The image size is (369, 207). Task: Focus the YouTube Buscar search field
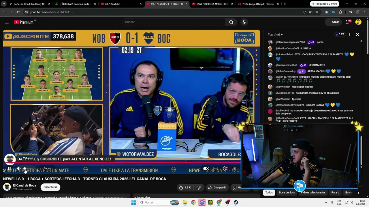pyautogui.click(x=174, y=22)
